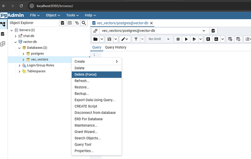Click the Explain 'E' icon

(x=208, y=39)
